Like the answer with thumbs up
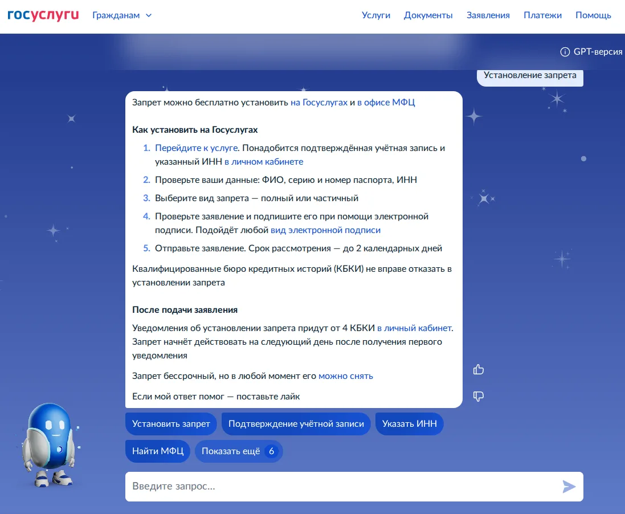The image size is (625, 514). (x=479, y=370)
